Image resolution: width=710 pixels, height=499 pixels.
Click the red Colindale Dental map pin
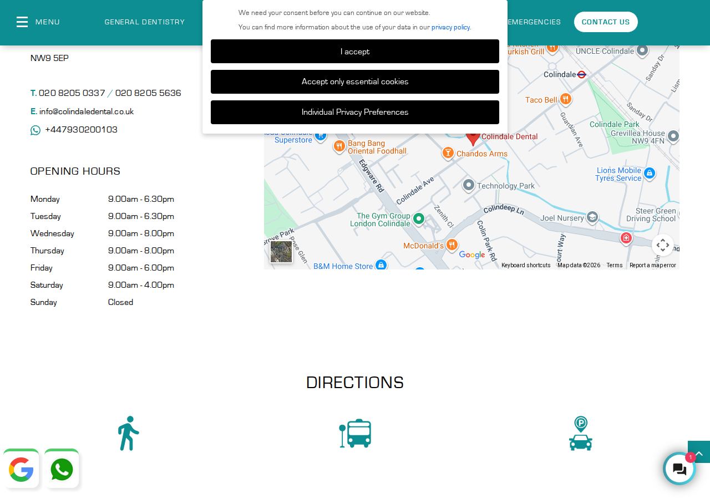(473, 137)
